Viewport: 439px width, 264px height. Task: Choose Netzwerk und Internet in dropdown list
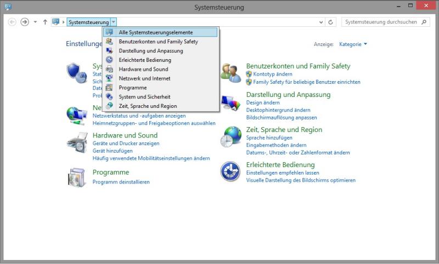[x=144, y=78]
